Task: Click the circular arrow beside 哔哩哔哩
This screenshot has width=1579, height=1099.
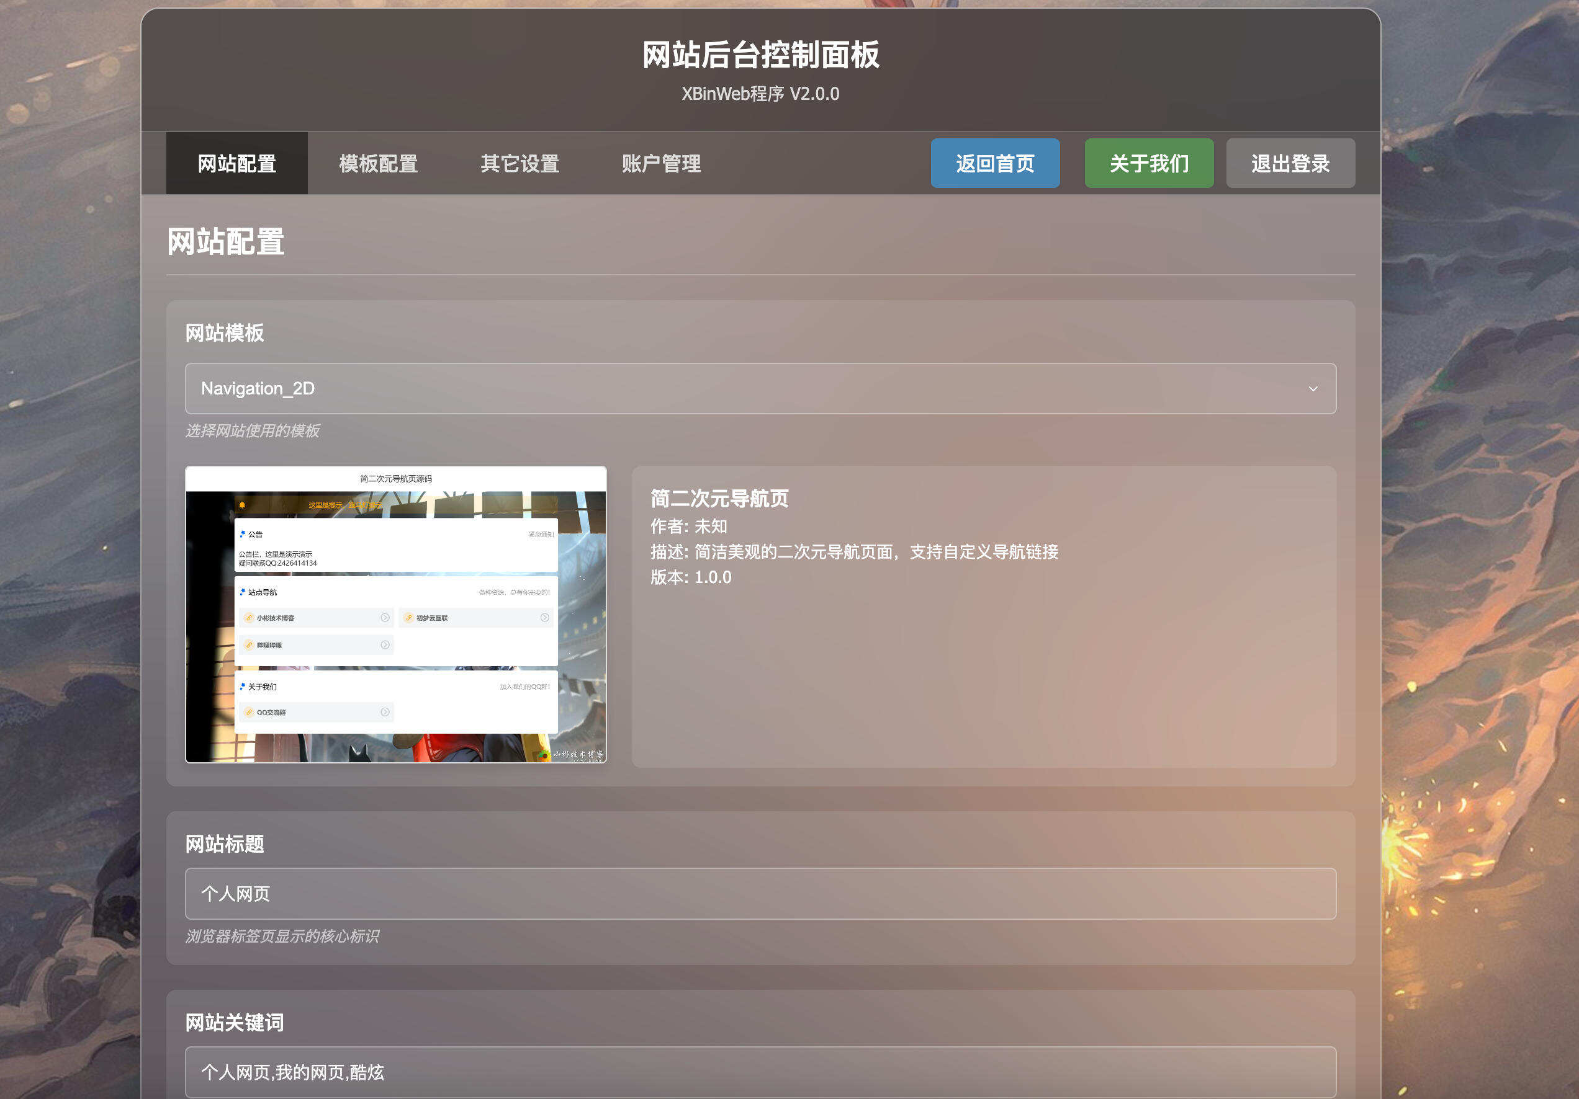Action: click(x=385, y=646)
